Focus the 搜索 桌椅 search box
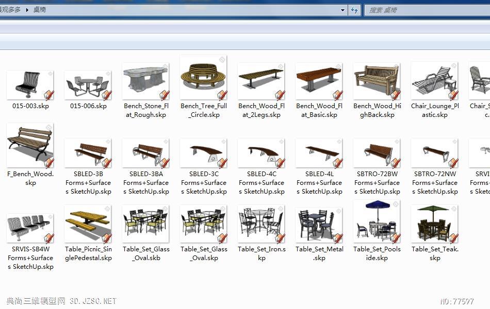The height and width of the screenshot is (309, 490). [427, 10]
